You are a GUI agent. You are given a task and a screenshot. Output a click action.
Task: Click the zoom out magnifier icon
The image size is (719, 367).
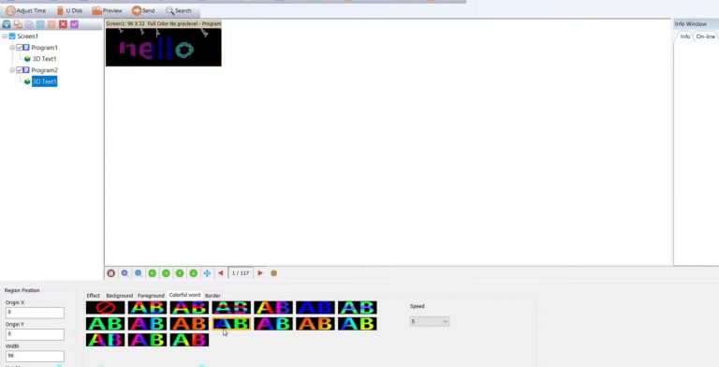(139, 273)
